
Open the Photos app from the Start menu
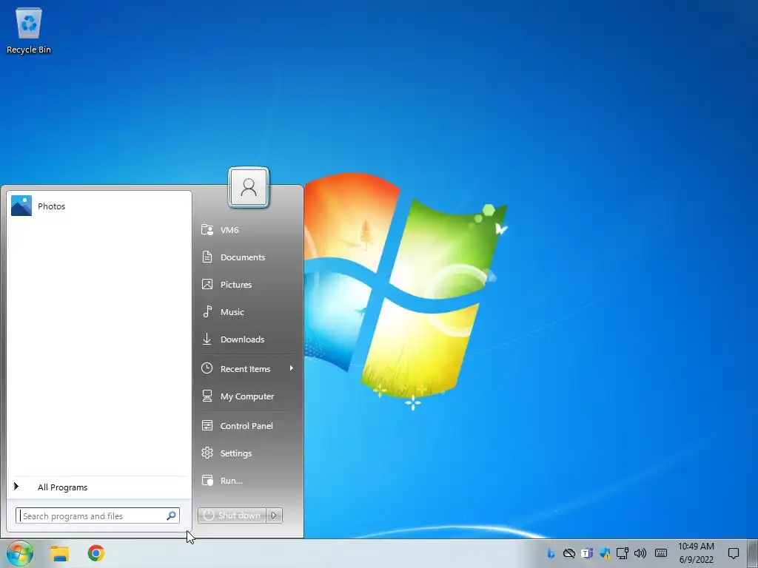point(99,206)
